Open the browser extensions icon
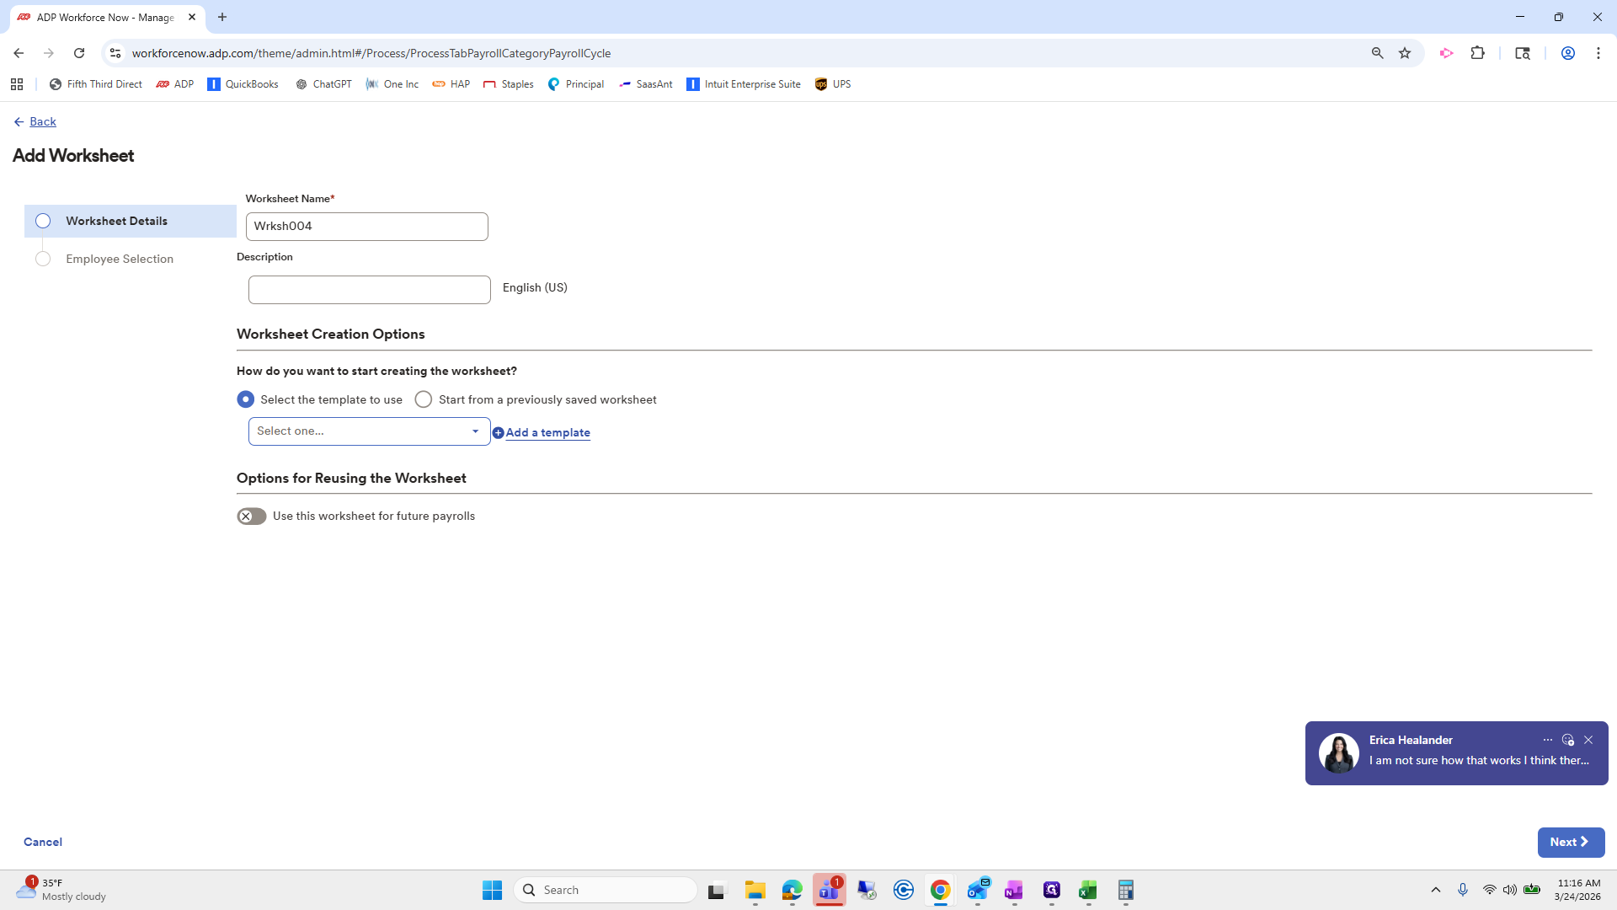 coord(1479,52)
